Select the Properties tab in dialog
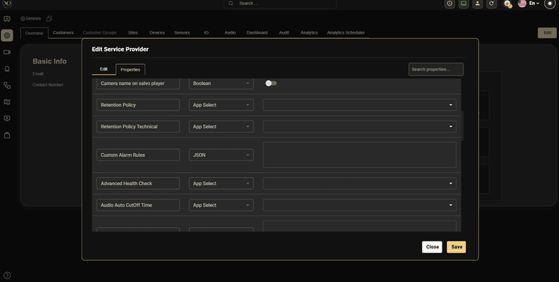The height and width of the screenshot is (282, 559). (130, 69)
